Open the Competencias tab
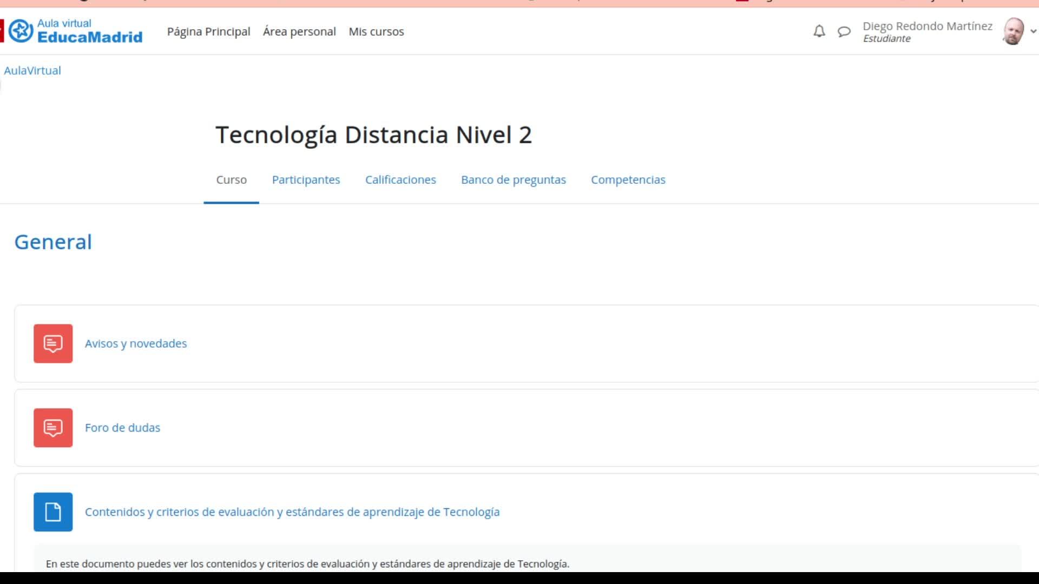 (x=628, y=180)
